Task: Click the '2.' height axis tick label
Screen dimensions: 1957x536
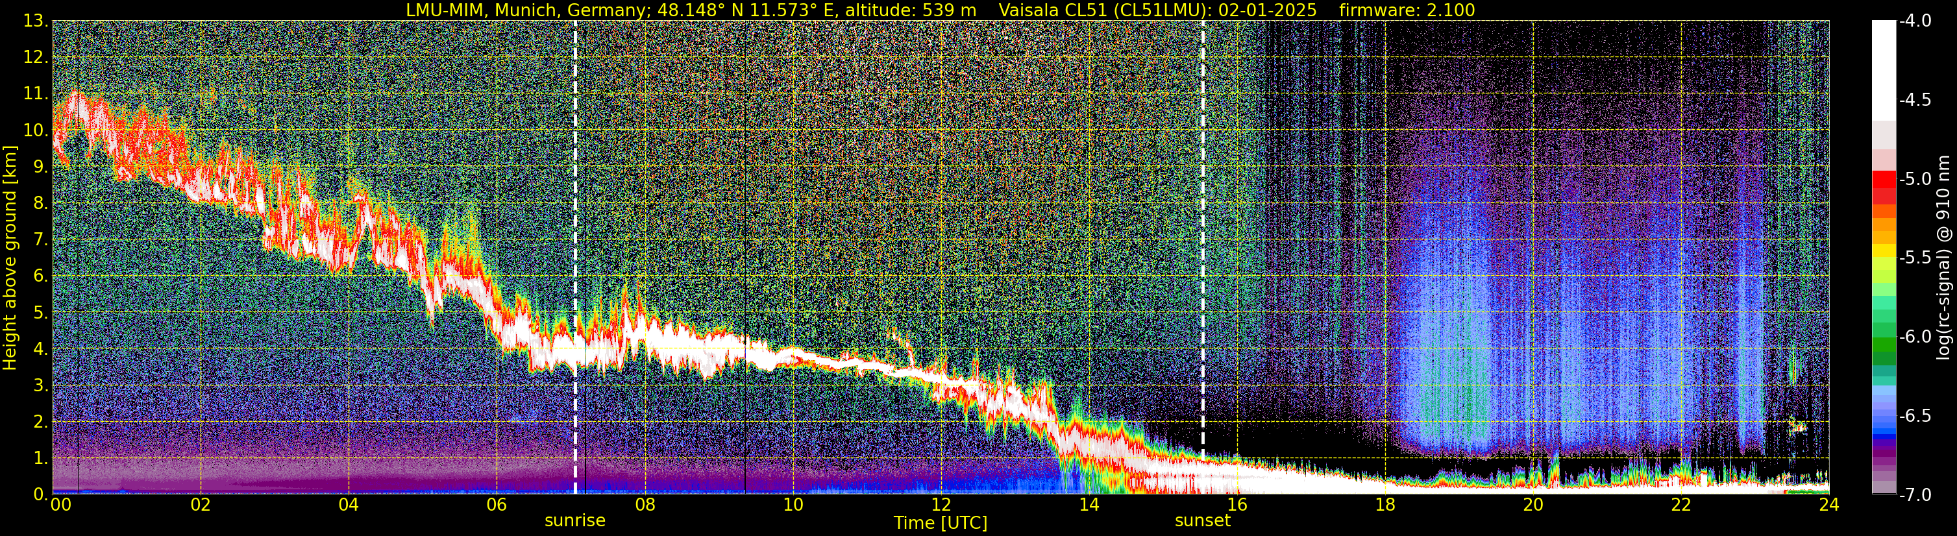Action: pos(41,422)
